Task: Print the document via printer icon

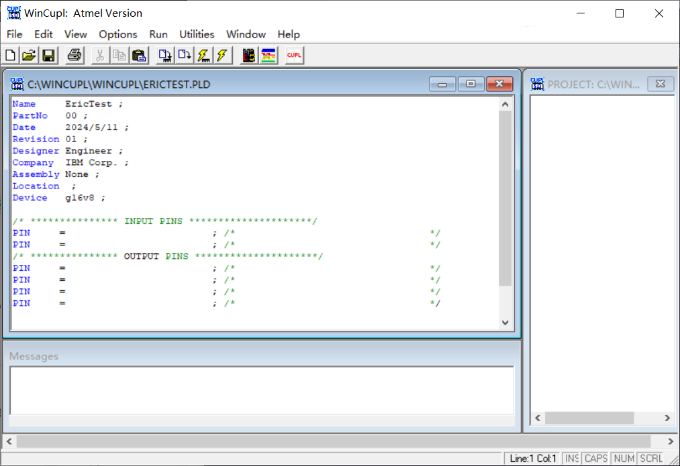Action: click(75, 56)
